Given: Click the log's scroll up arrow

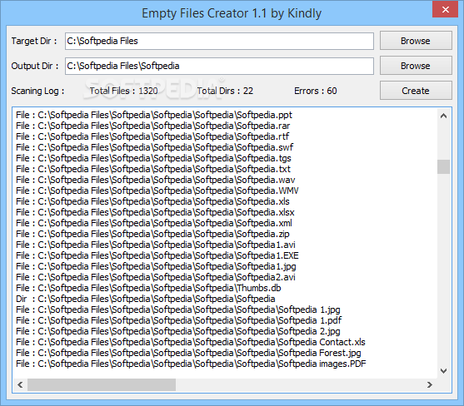Looking at the screenshot, I should 443,116.
